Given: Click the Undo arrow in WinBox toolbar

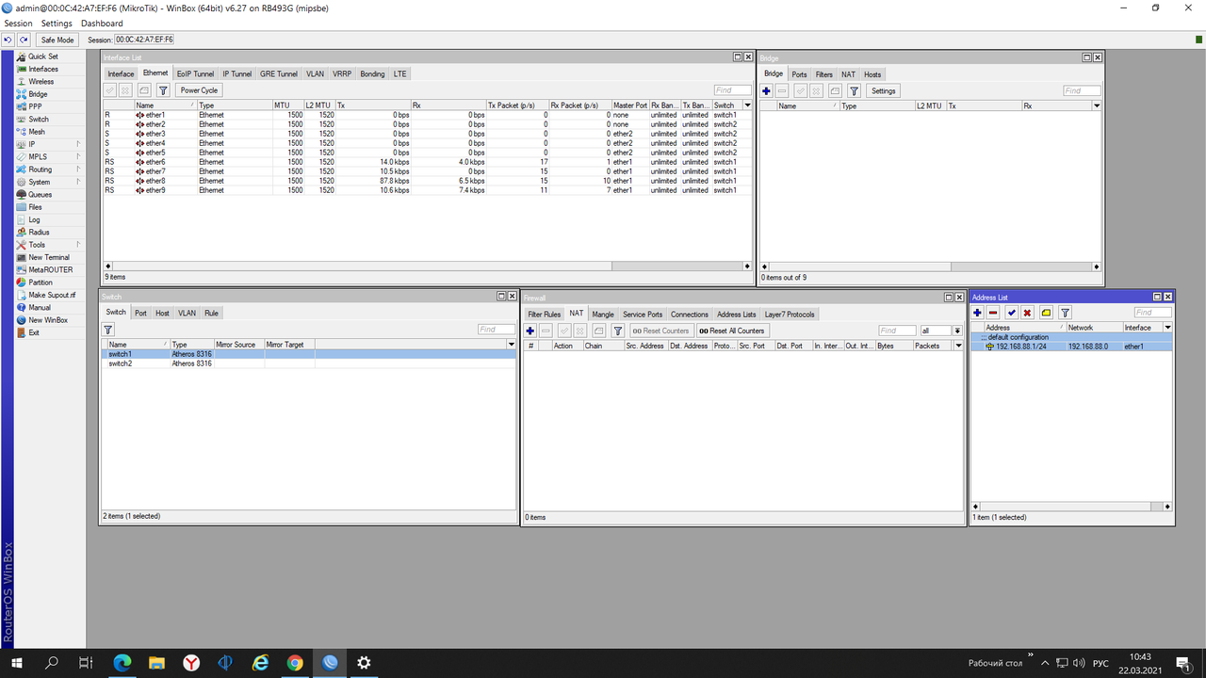Looking at the screenshot, I should (x=8, y=40).
